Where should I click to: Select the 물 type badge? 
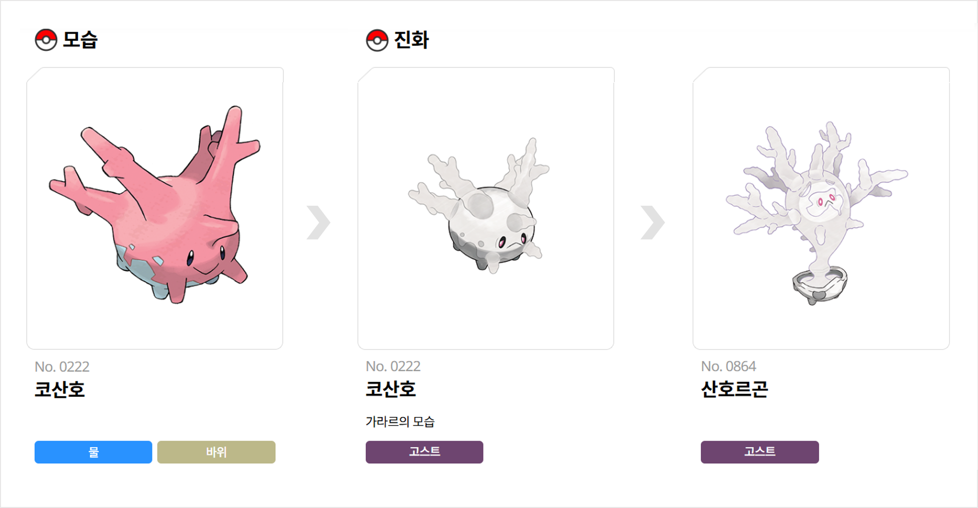pyautogui.click(x=93, y=452)
